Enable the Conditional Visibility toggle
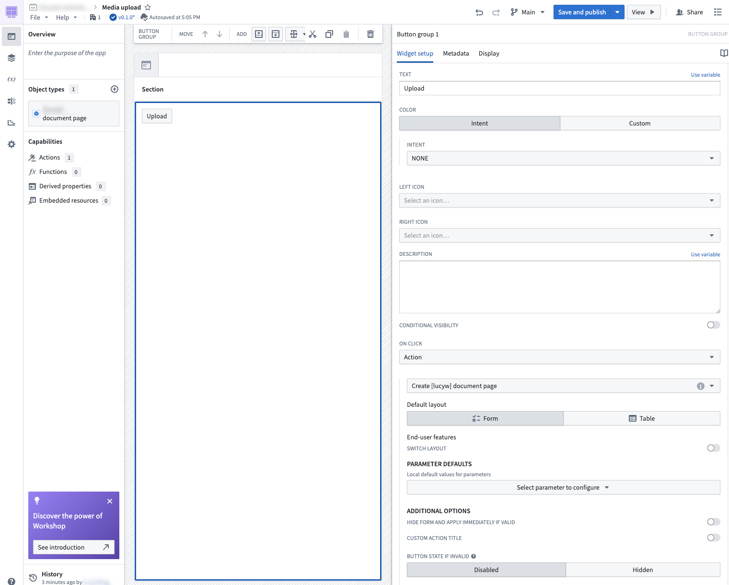Image resolution: width=729 pixels, height=585 pixels. (x=713, y=325)
